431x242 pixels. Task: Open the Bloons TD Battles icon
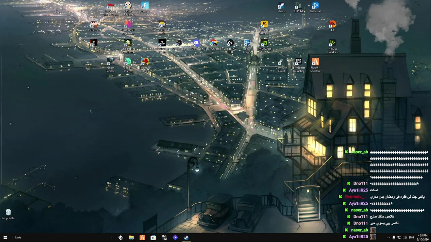coord(145,66)
